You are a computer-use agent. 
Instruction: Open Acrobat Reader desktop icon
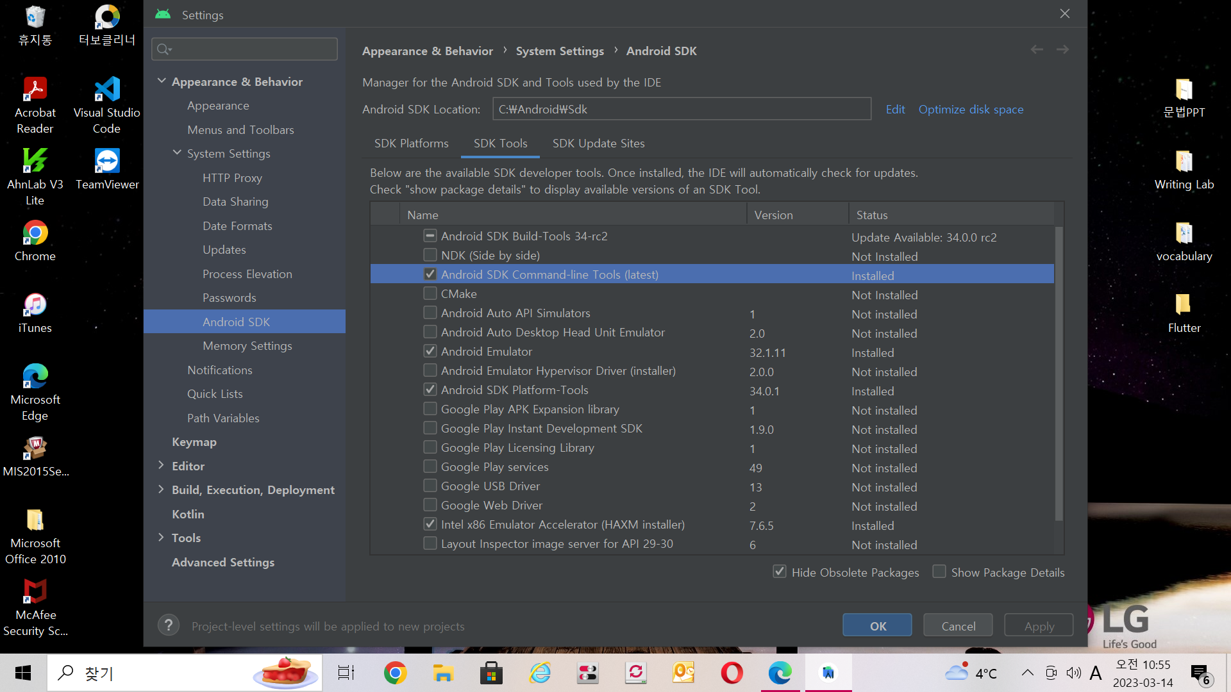tap(35, 106)
